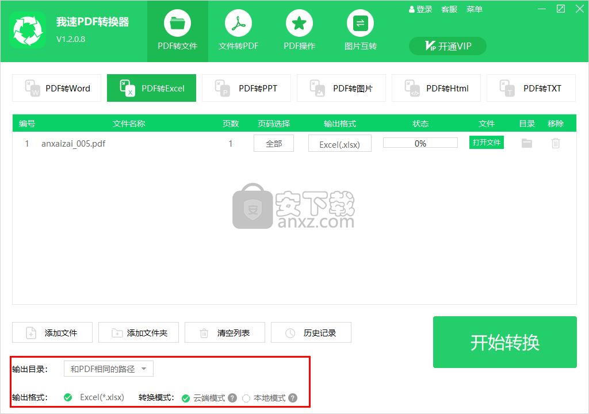Screen dimensions: 589x414
Task: Minimize the converter window
Action: pos(542,9)
